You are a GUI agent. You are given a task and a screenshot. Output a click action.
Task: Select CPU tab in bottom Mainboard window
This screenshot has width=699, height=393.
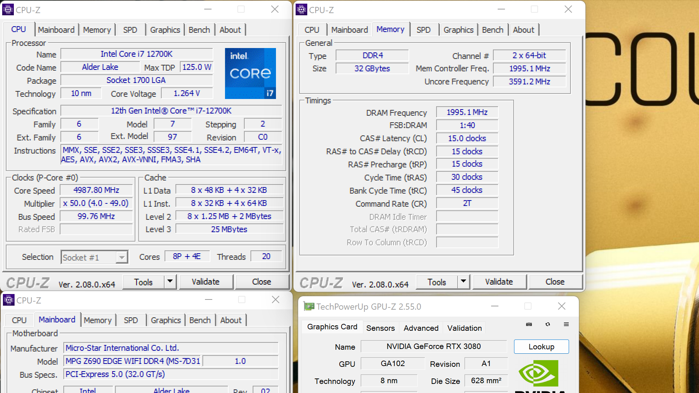pos(19,320)
